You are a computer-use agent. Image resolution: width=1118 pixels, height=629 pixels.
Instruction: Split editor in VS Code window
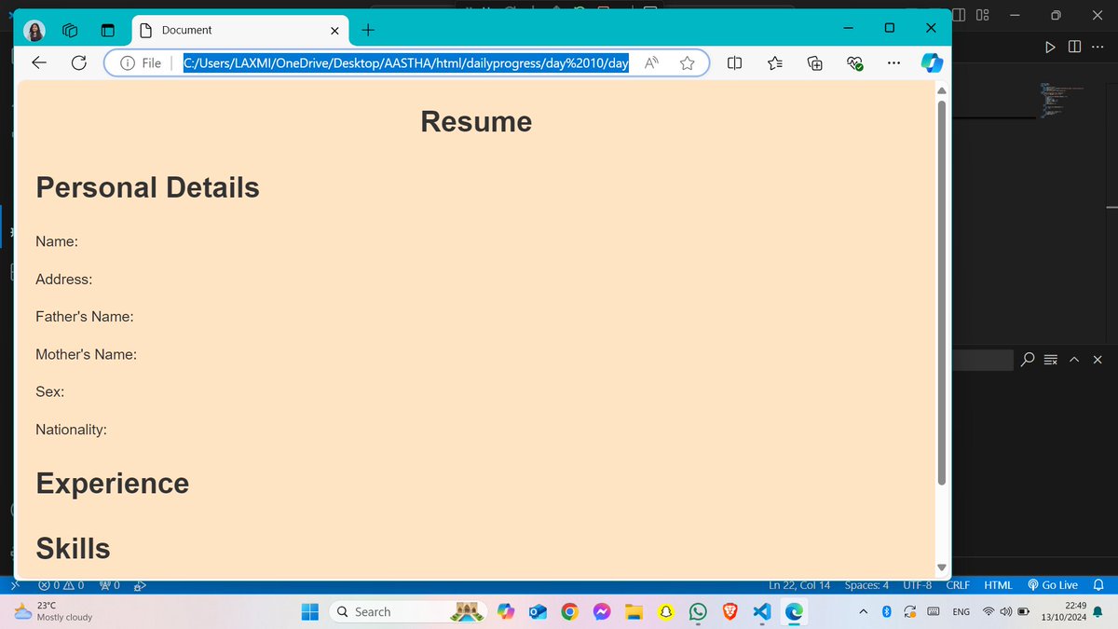[1074, 47]
